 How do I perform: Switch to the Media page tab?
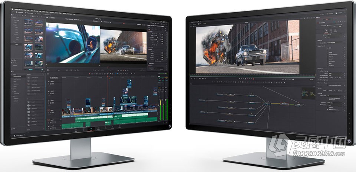tap(76, 130)
